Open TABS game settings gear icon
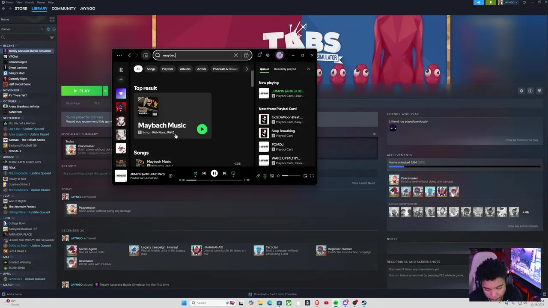Screen dimensions: 548x308 pos(521,91)
